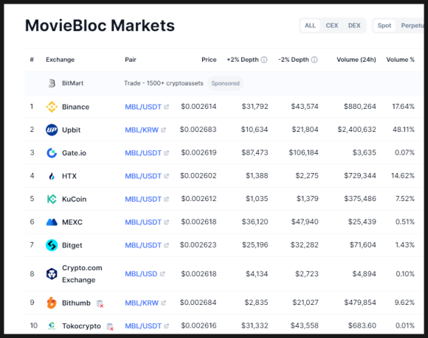Click Bithumb's data warning icon
The image size is (428, 338).
100,303
